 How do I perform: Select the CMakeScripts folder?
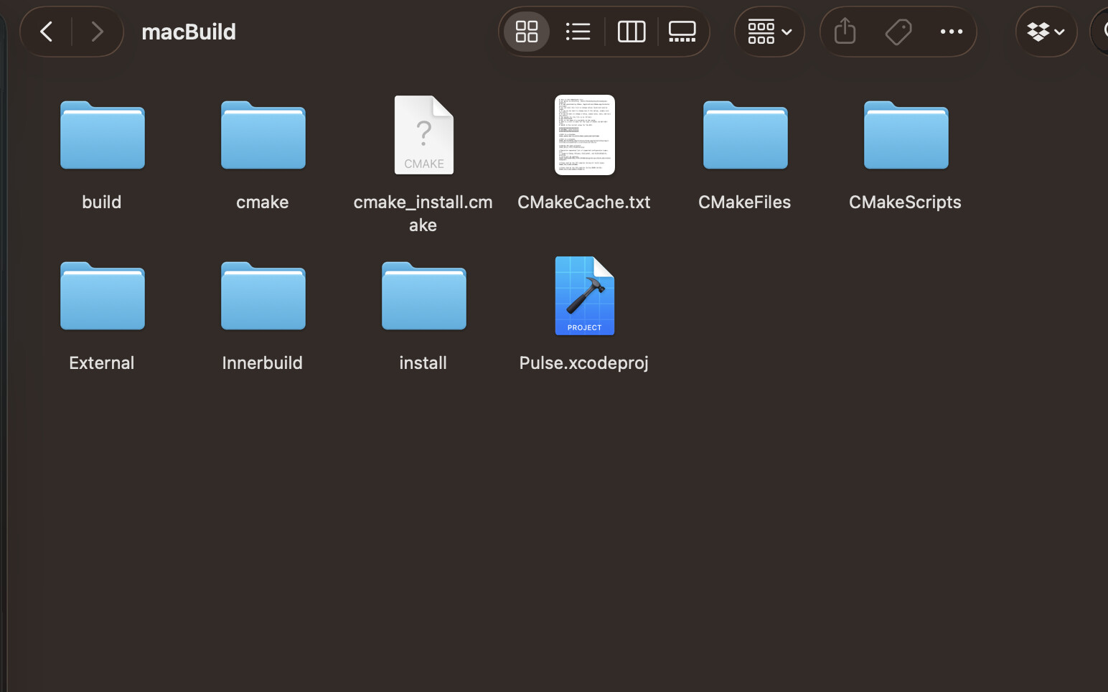click(906, 136)
